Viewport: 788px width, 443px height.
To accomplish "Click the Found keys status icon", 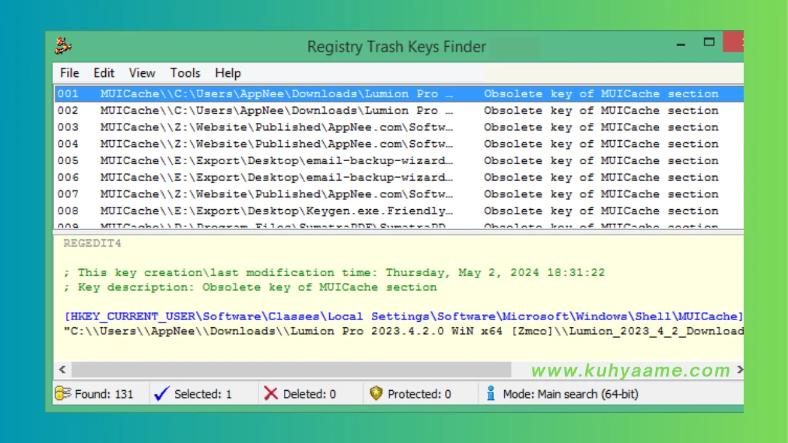I will point(63,394).
